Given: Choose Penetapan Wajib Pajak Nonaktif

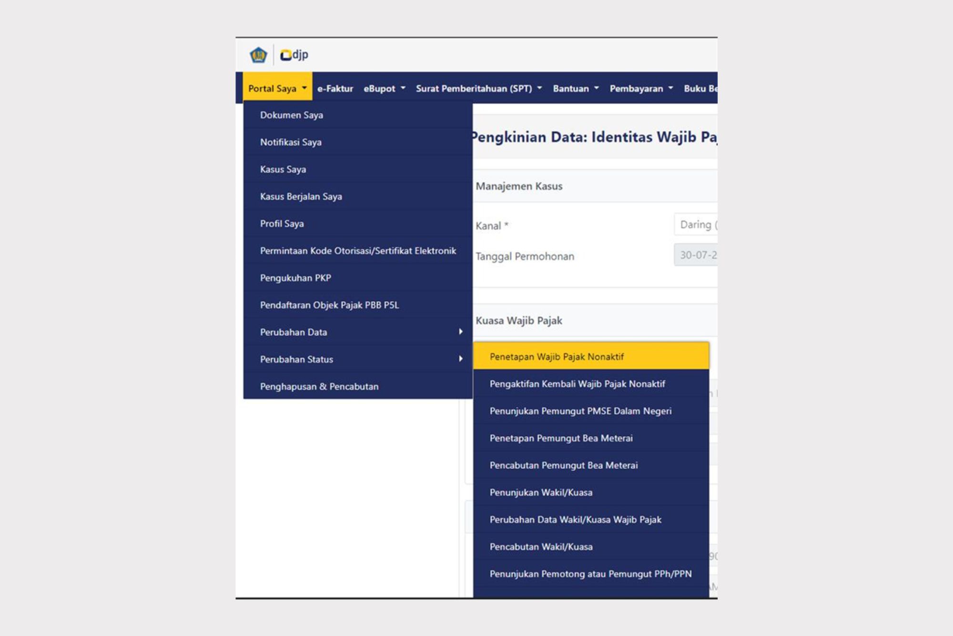Looking at the screenshot, I should 591,356.
